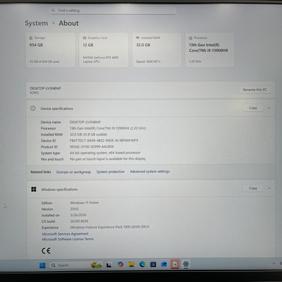Image resolution: width=282 pixels, height=282 pixels.
Task: Click the Processor value in Device specifications
Action: [x=108, y=128]
